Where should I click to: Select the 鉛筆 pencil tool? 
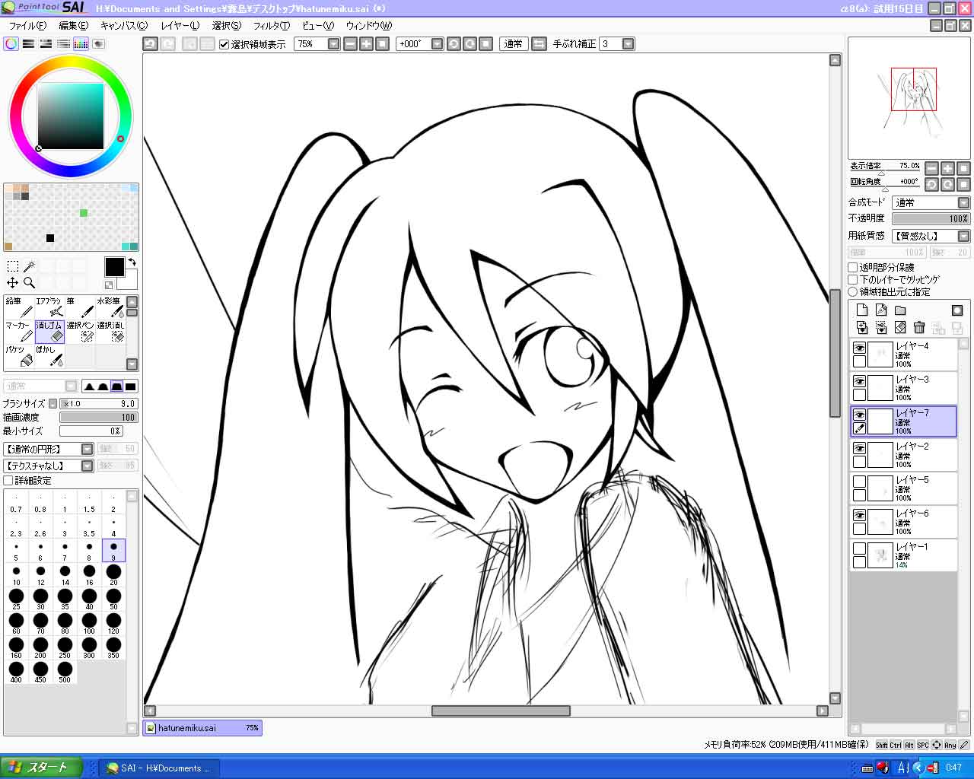point(19,307)
